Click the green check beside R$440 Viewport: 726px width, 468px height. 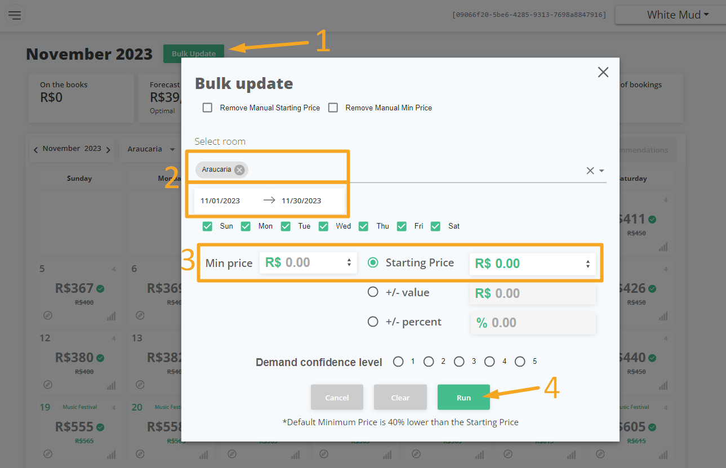652,358
